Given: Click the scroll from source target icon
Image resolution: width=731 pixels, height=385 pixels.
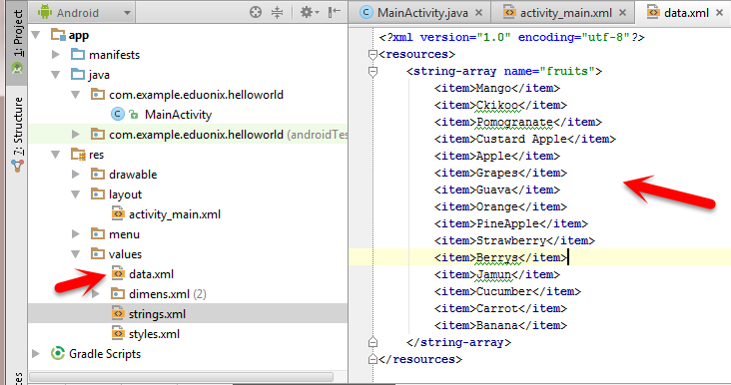Looking at the screenshot, I should tap(255, 12).
